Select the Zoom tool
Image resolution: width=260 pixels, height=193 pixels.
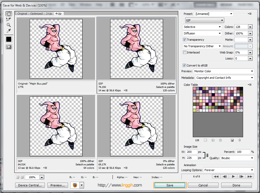click(x=9, y=25)
